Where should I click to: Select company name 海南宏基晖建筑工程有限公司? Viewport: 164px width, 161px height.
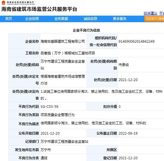[63, 42]
